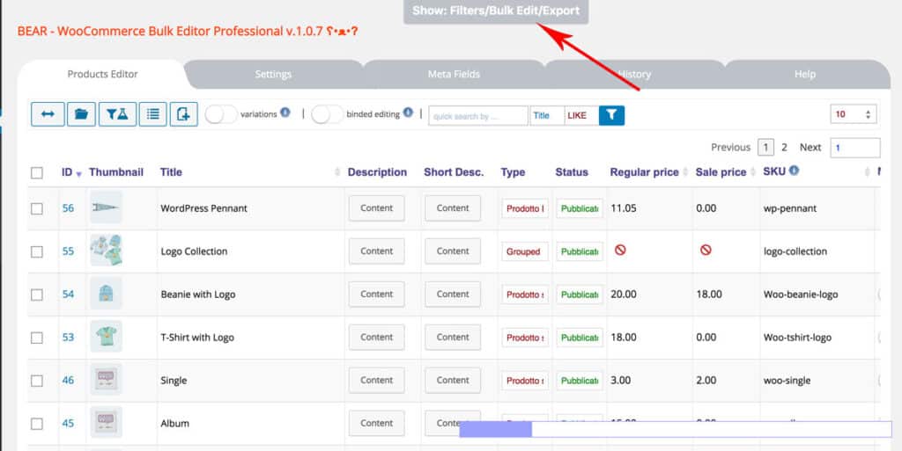This screenshot has width=902, height=451.
Task: Click the disabled sale price icon for Logo Collection
Action: (x=706, y=251)
